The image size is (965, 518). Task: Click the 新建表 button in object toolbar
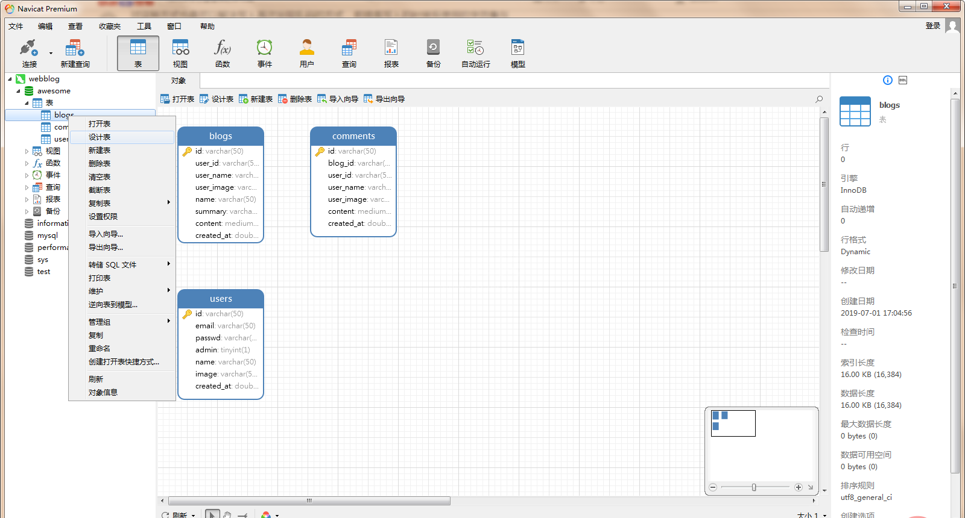pos(256,99)
